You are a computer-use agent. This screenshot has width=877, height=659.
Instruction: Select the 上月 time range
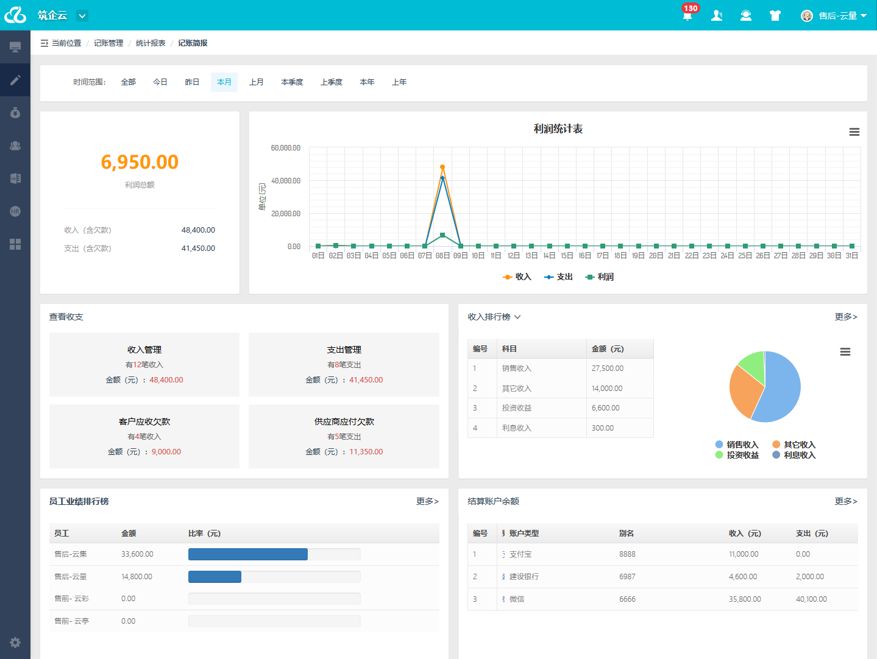tap(257, 82)
